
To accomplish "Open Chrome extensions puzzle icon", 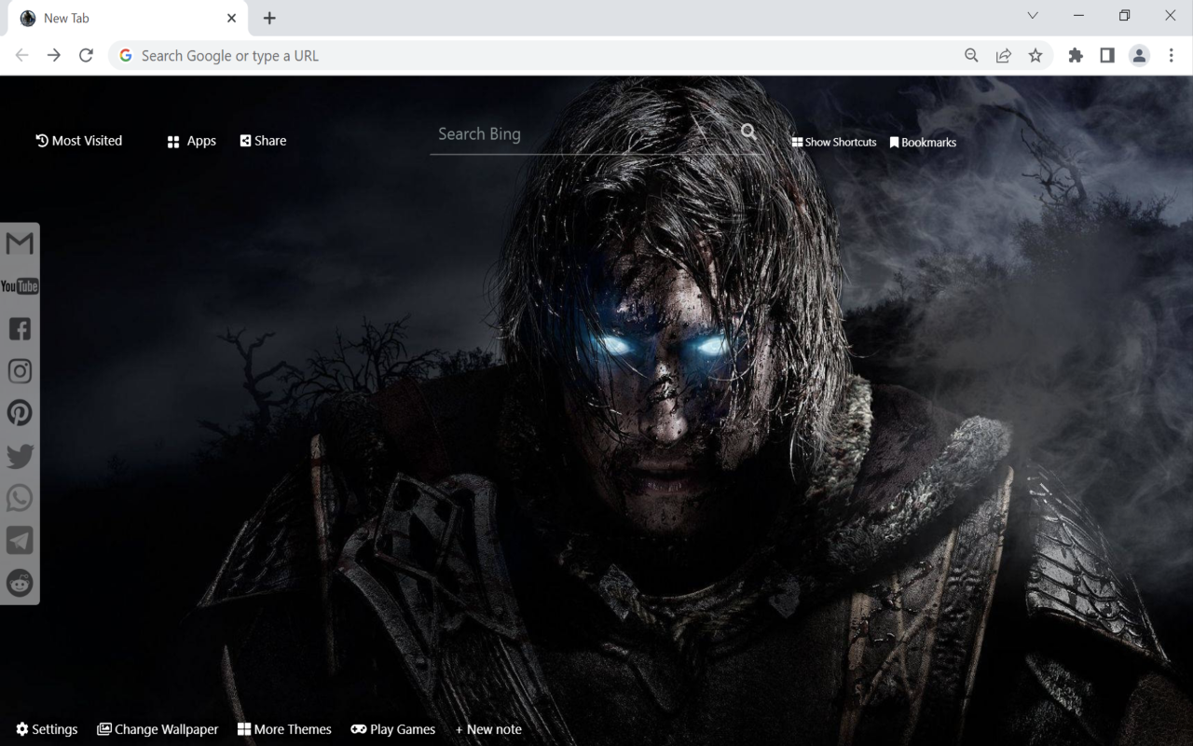I will click(1076, 56).
